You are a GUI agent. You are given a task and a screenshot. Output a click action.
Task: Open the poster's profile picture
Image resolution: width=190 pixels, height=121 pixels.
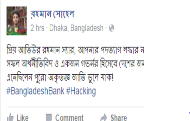point(17,21)
